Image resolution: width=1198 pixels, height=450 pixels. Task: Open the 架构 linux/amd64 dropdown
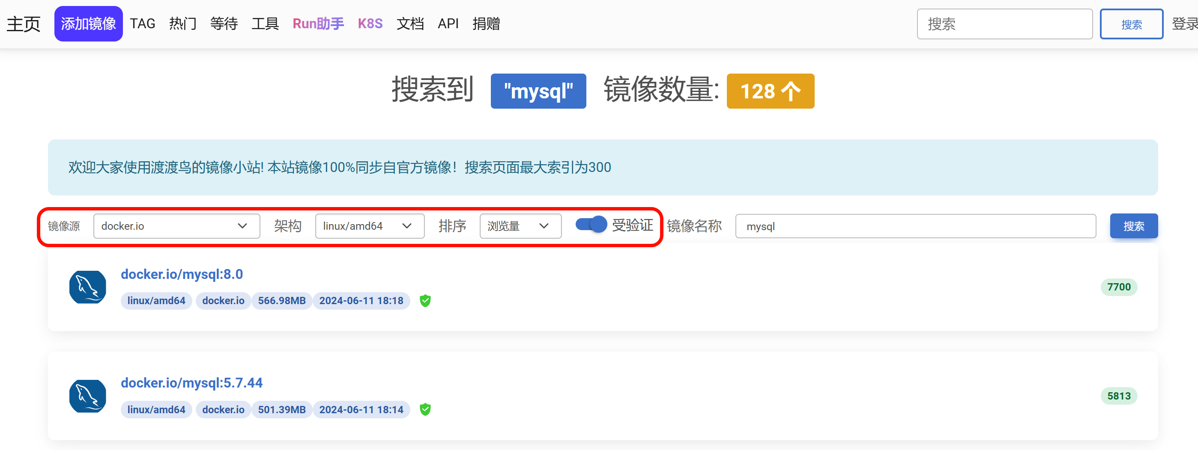(x=370, y=226)
